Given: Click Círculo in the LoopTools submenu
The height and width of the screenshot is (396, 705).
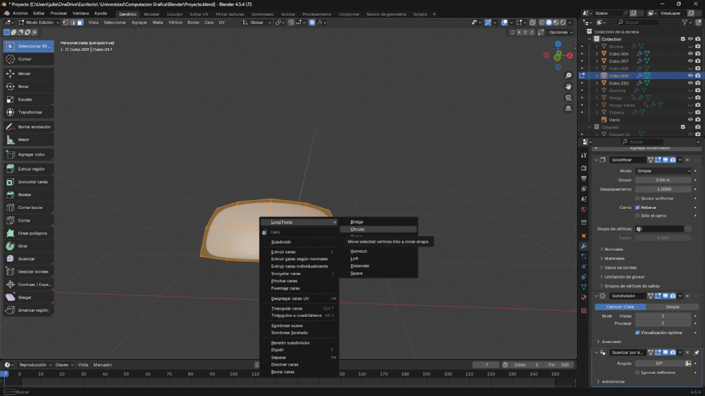Looking at the screenshot, I should tap(358, 229).
